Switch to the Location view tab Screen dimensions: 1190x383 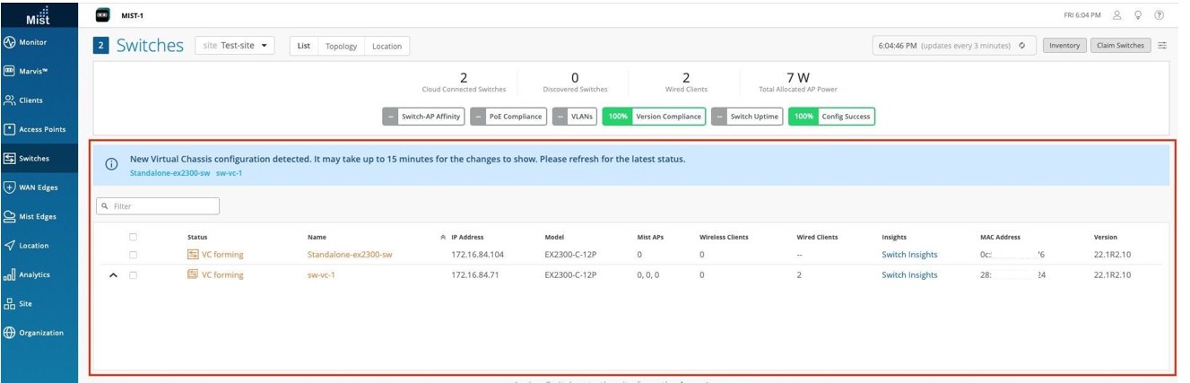387,46
